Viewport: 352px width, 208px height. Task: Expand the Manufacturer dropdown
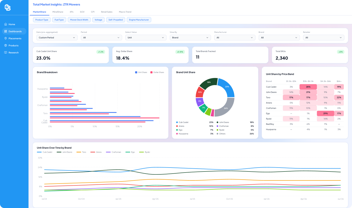click(x=235, y=38)
